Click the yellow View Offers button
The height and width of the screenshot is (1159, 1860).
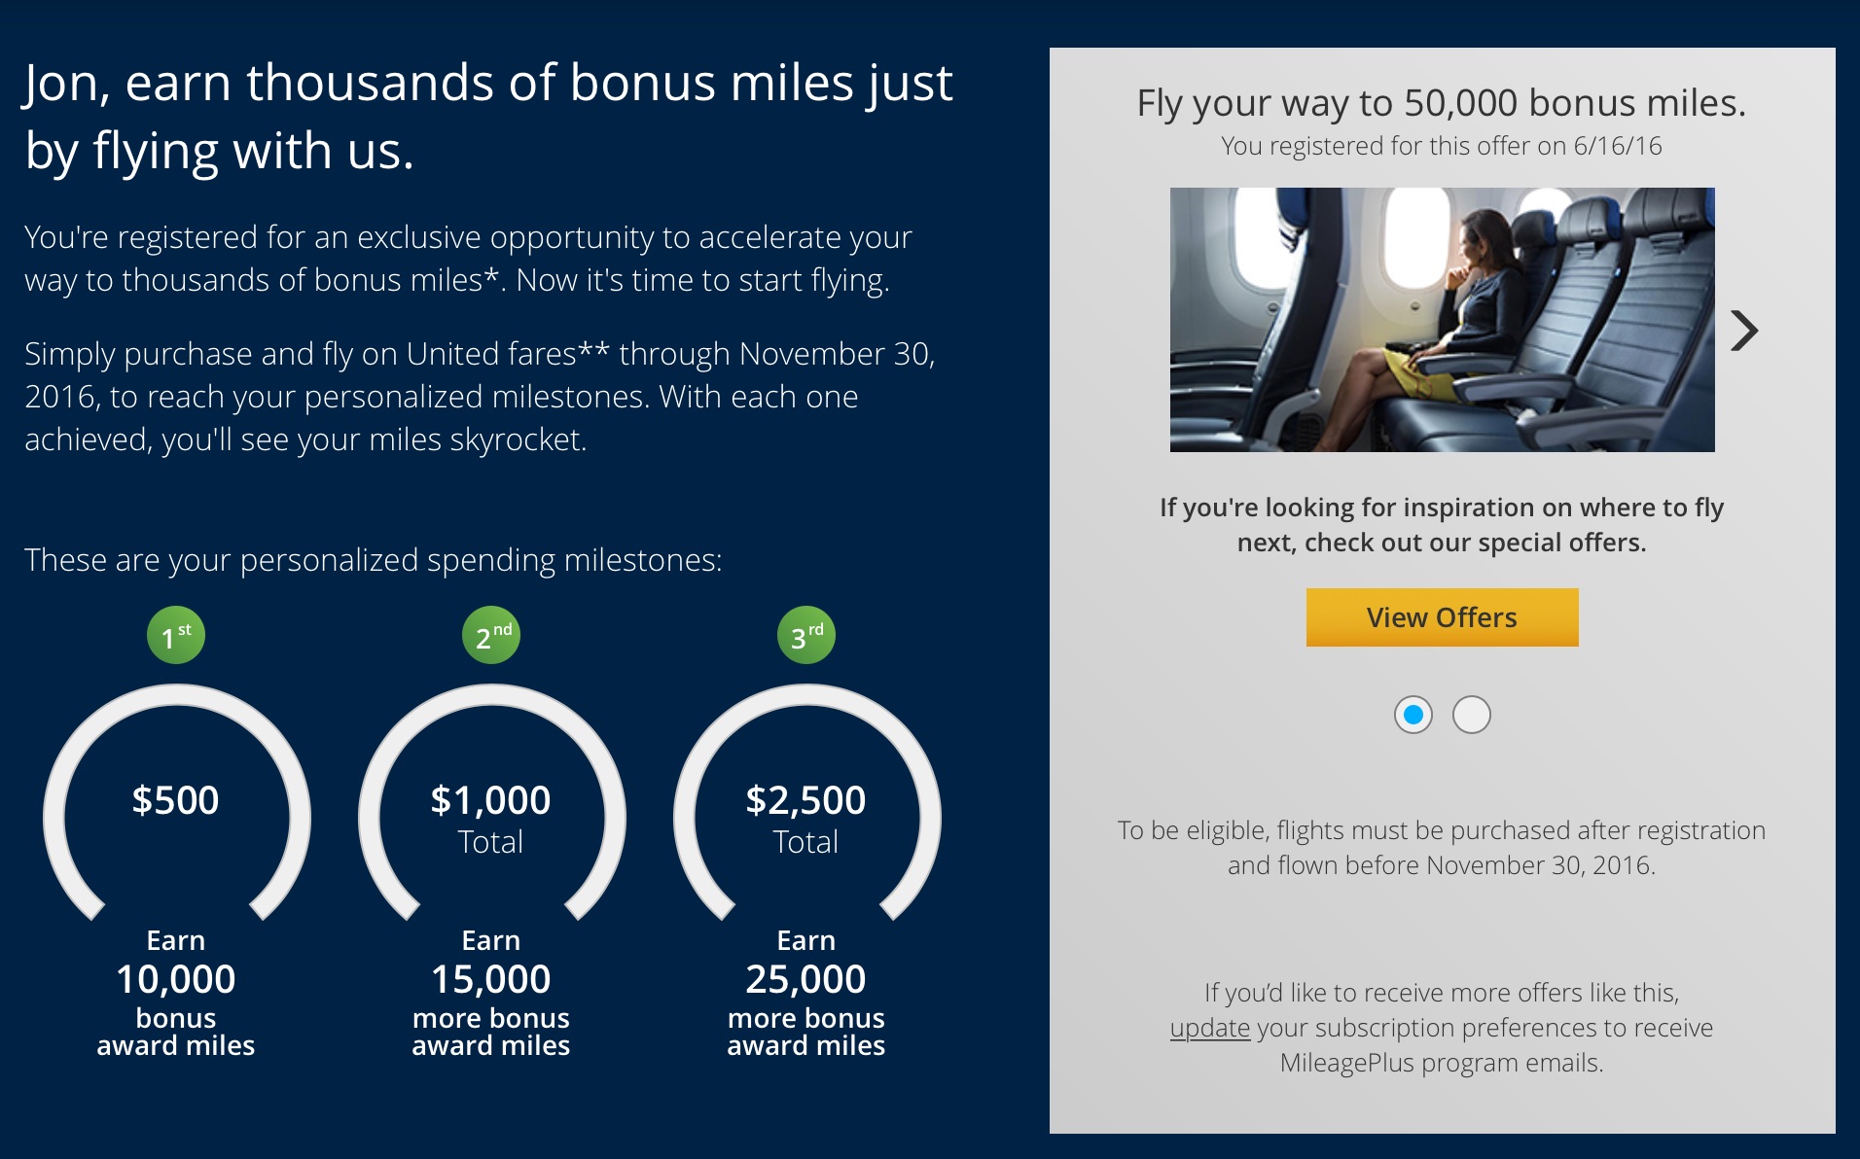point(1442,617)
